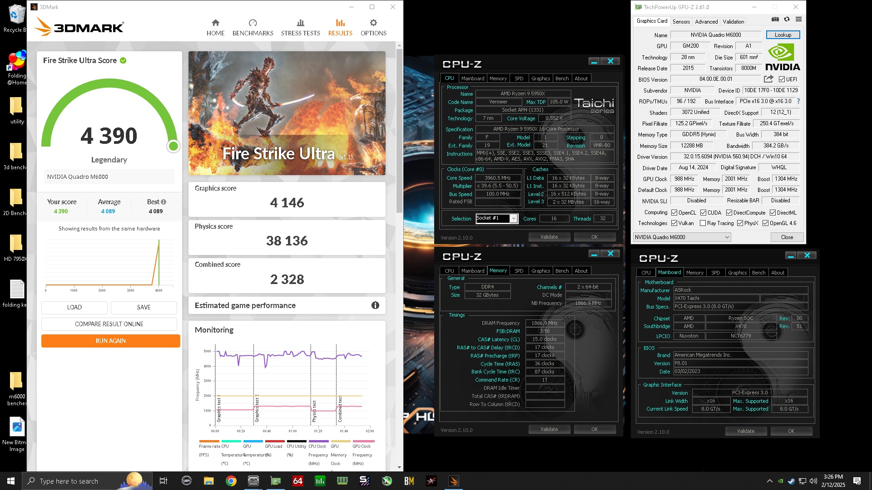Click COMPARE RESULT ONLINE
Screen dimensions: 872x490
109,324
